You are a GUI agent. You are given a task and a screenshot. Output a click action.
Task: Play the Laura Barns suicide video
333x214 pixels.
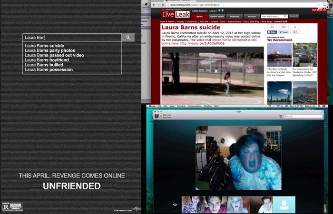point(213,75)
